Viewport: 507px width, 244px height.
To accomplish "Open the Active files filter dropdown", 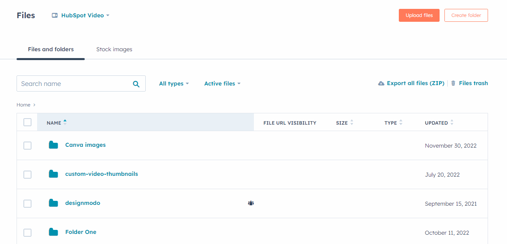I will [x=222, y=83].
